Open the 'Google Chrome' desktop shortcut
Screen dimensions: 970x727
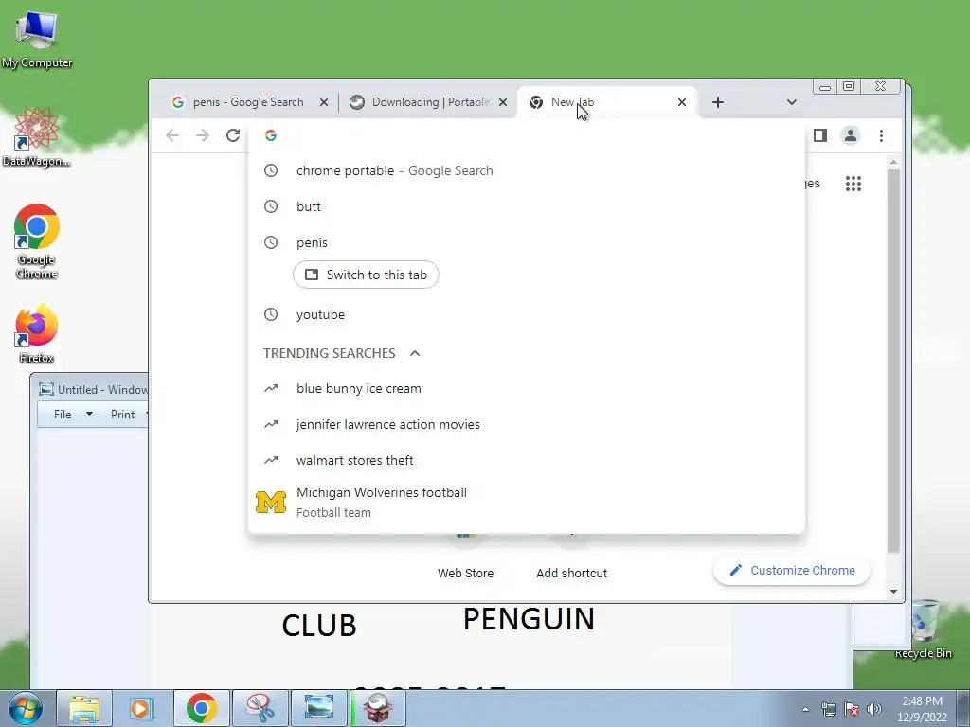click(x=37, y=241)
